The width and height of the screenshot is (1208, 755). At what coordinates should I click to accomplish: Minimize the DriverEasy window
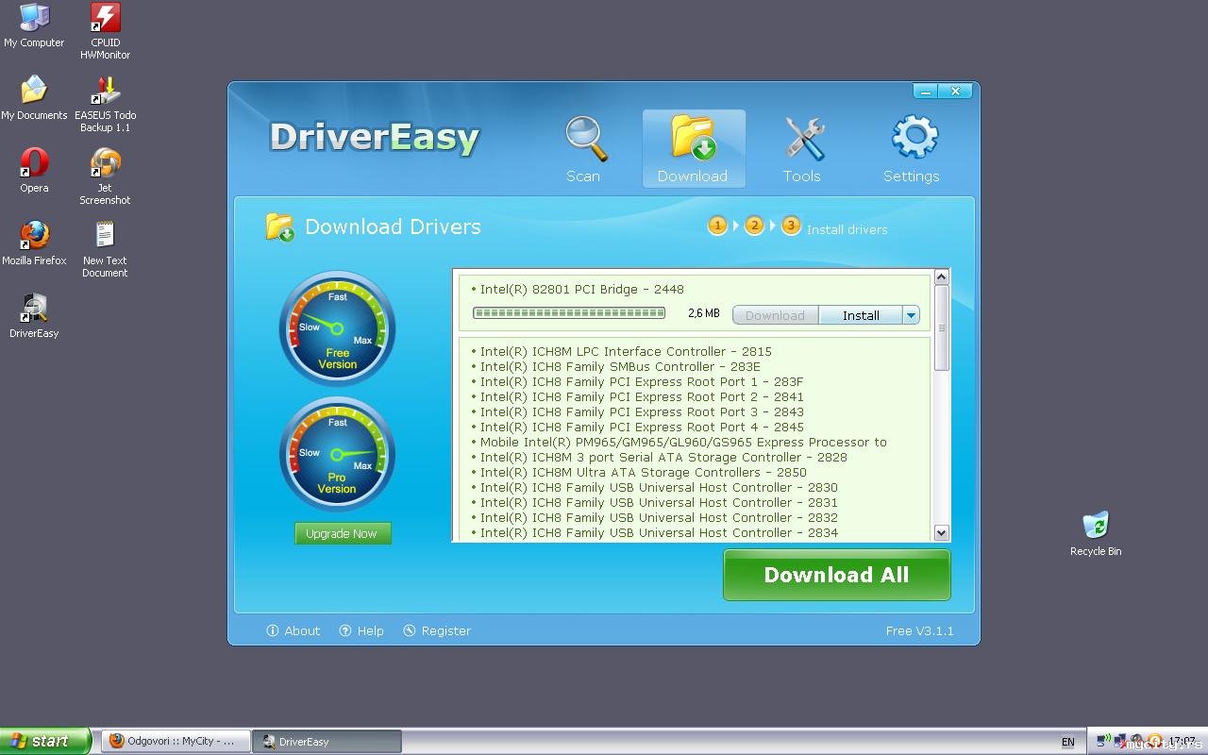click(x=927, y=91)
